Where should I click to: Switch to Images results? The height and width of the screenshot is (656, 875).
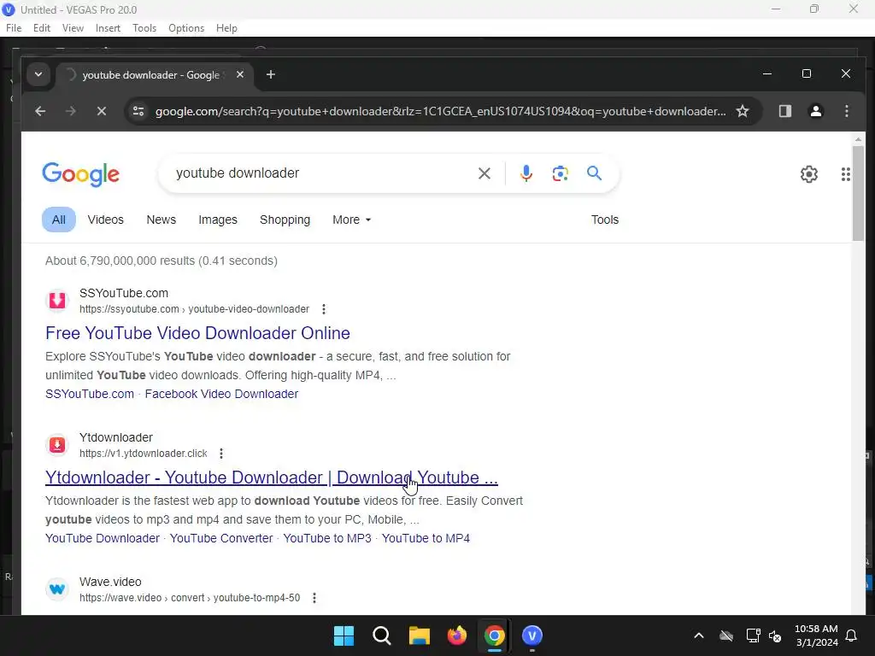click(218, 220)
